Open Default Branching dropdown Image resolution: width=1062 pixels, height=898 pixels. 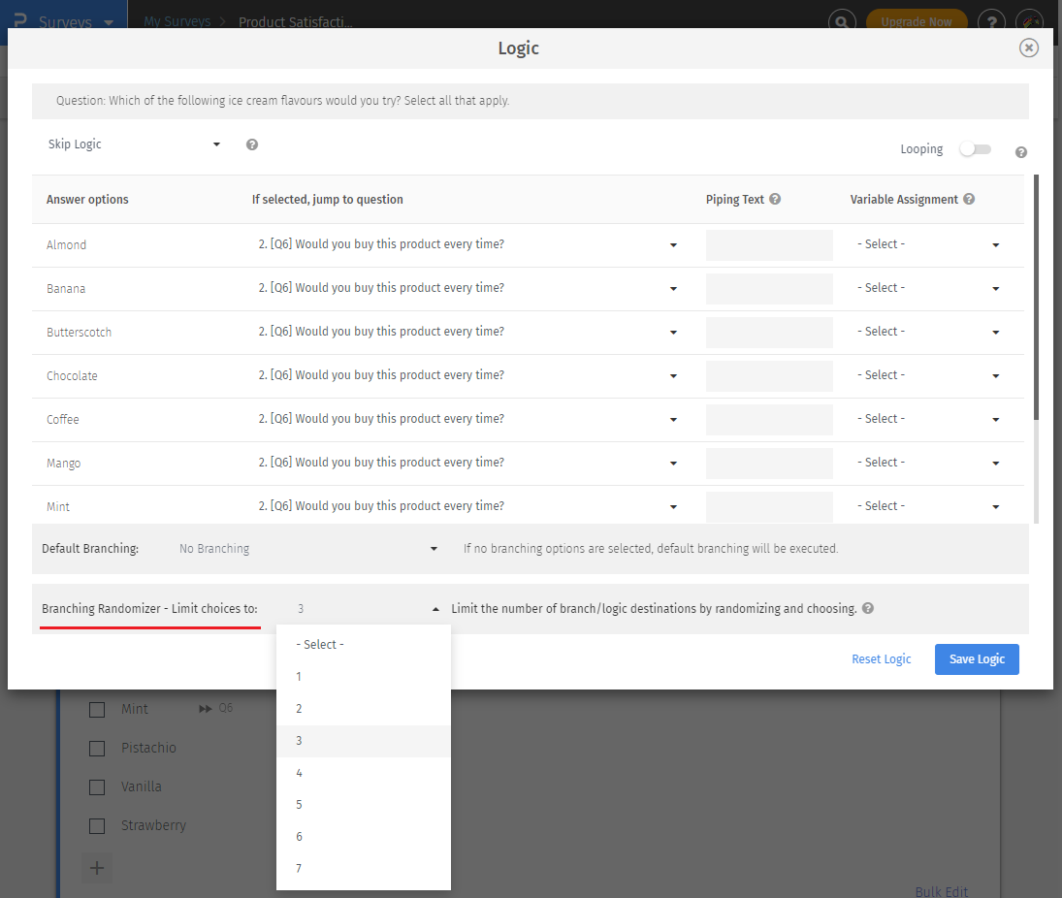pos(308,549)
